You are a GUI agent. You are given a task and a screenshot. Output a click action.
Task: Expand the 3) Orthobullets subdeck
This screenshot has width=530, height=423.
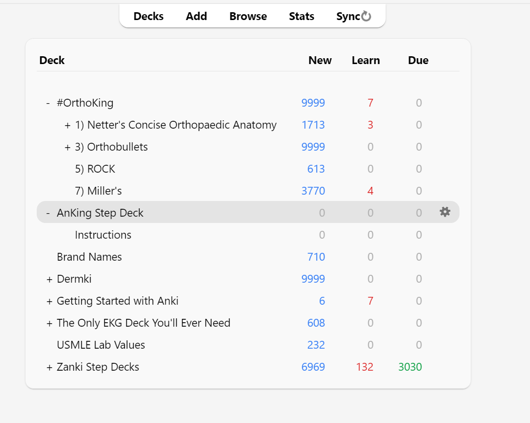(x=68, y=147)
